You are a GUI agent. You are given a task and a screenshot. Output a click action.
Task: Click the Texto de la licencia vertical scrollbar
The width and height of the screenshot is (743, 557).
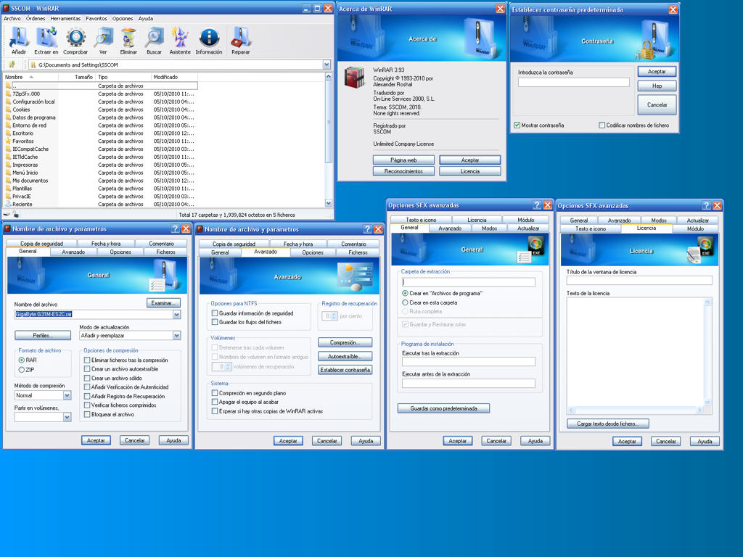coord(707,352)
